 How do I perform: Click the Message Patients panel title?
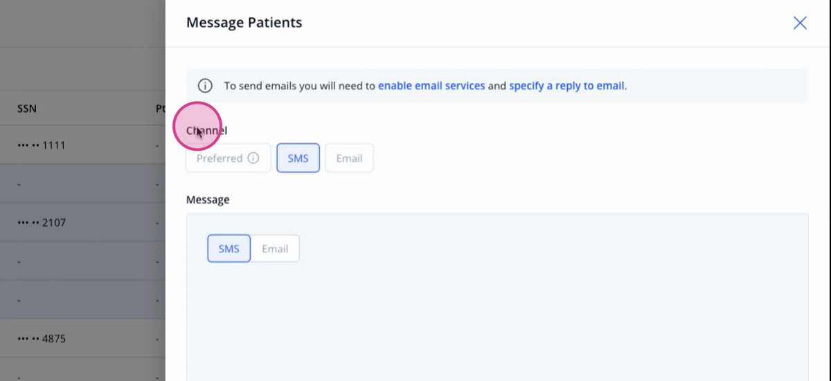pos(244,22)
